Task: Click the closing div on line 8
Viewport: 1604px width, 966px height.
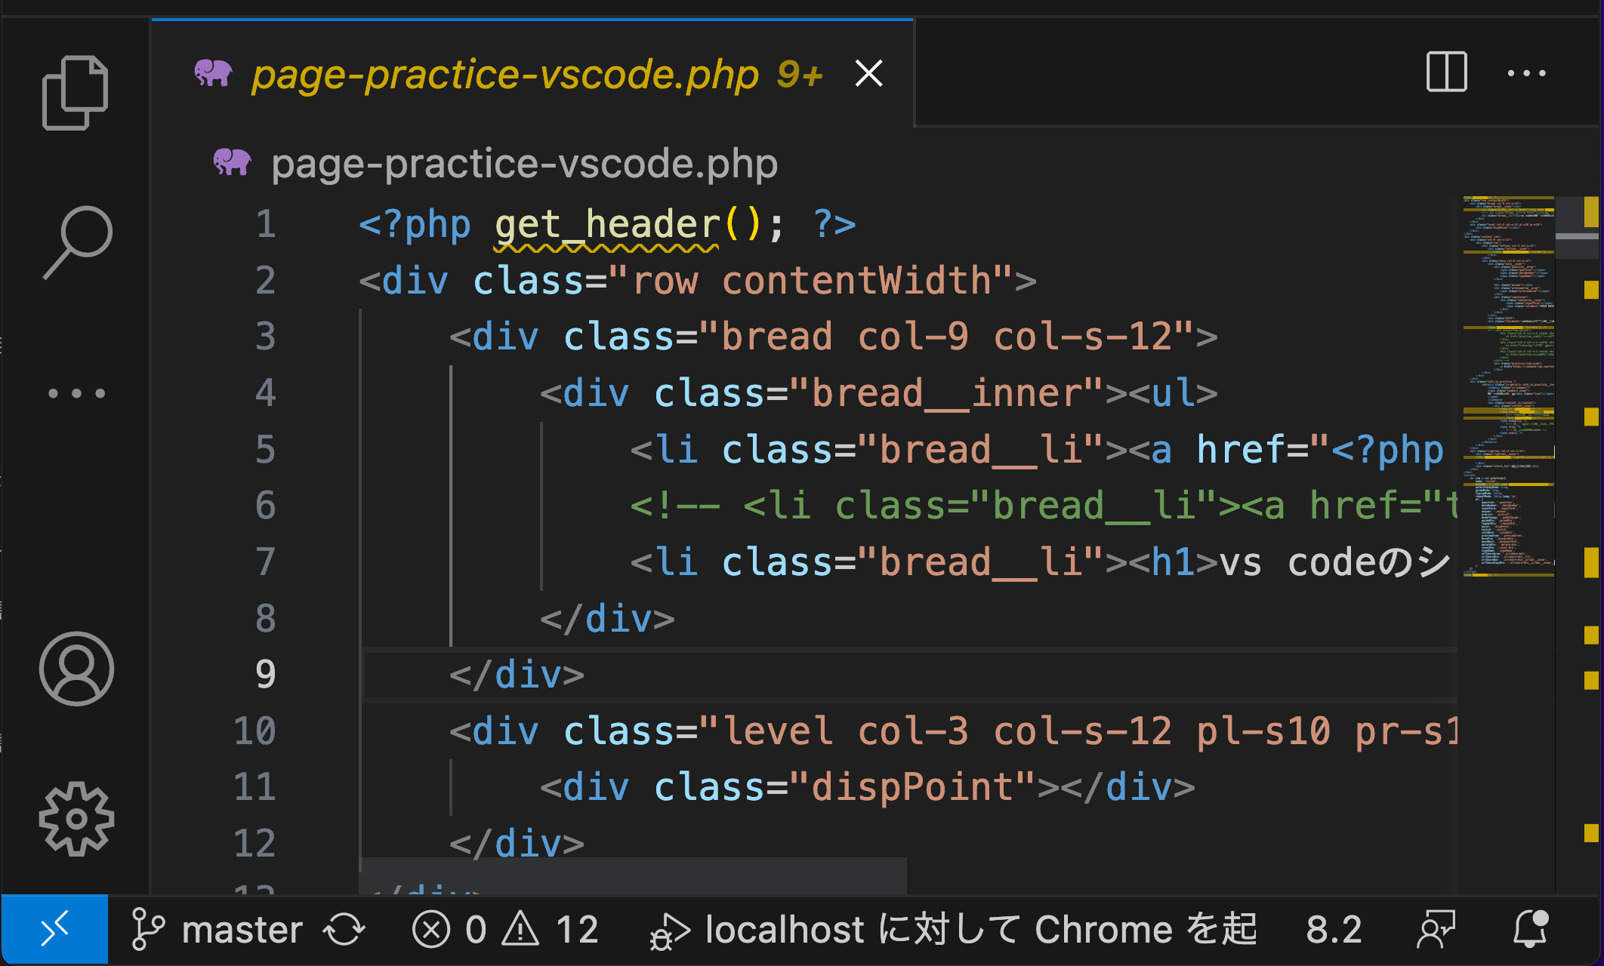Action: tap(607, 618)
